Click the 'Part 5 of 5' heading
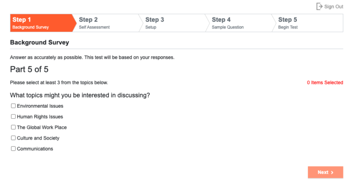Screen dimensions: 355x186 29,69
